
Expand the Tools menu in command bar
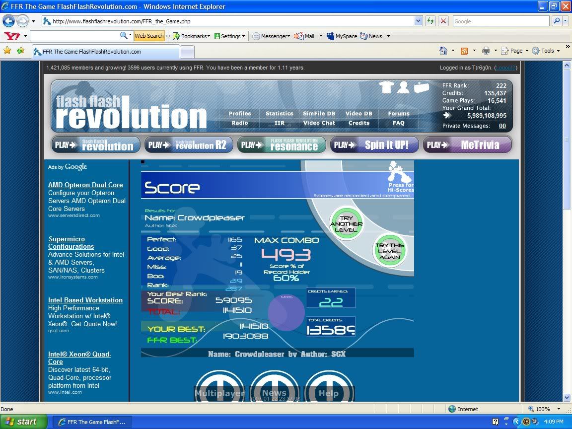pyautogui.click(x=546, y=51)
